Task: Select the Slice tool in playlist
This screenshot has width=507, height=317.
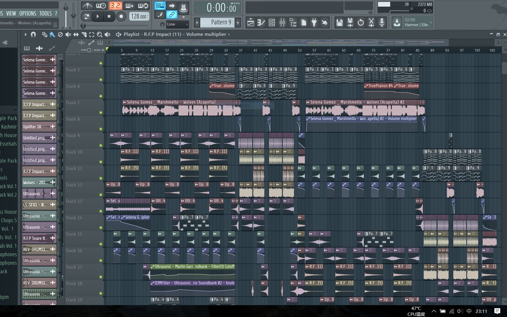Action: [84, 35]
